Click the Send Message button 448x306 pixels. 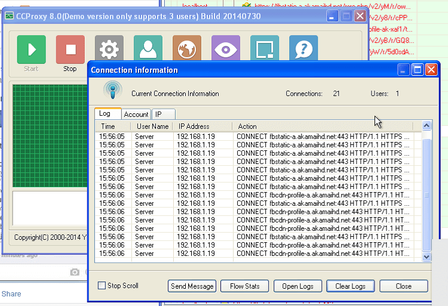(x=192, y=286)
